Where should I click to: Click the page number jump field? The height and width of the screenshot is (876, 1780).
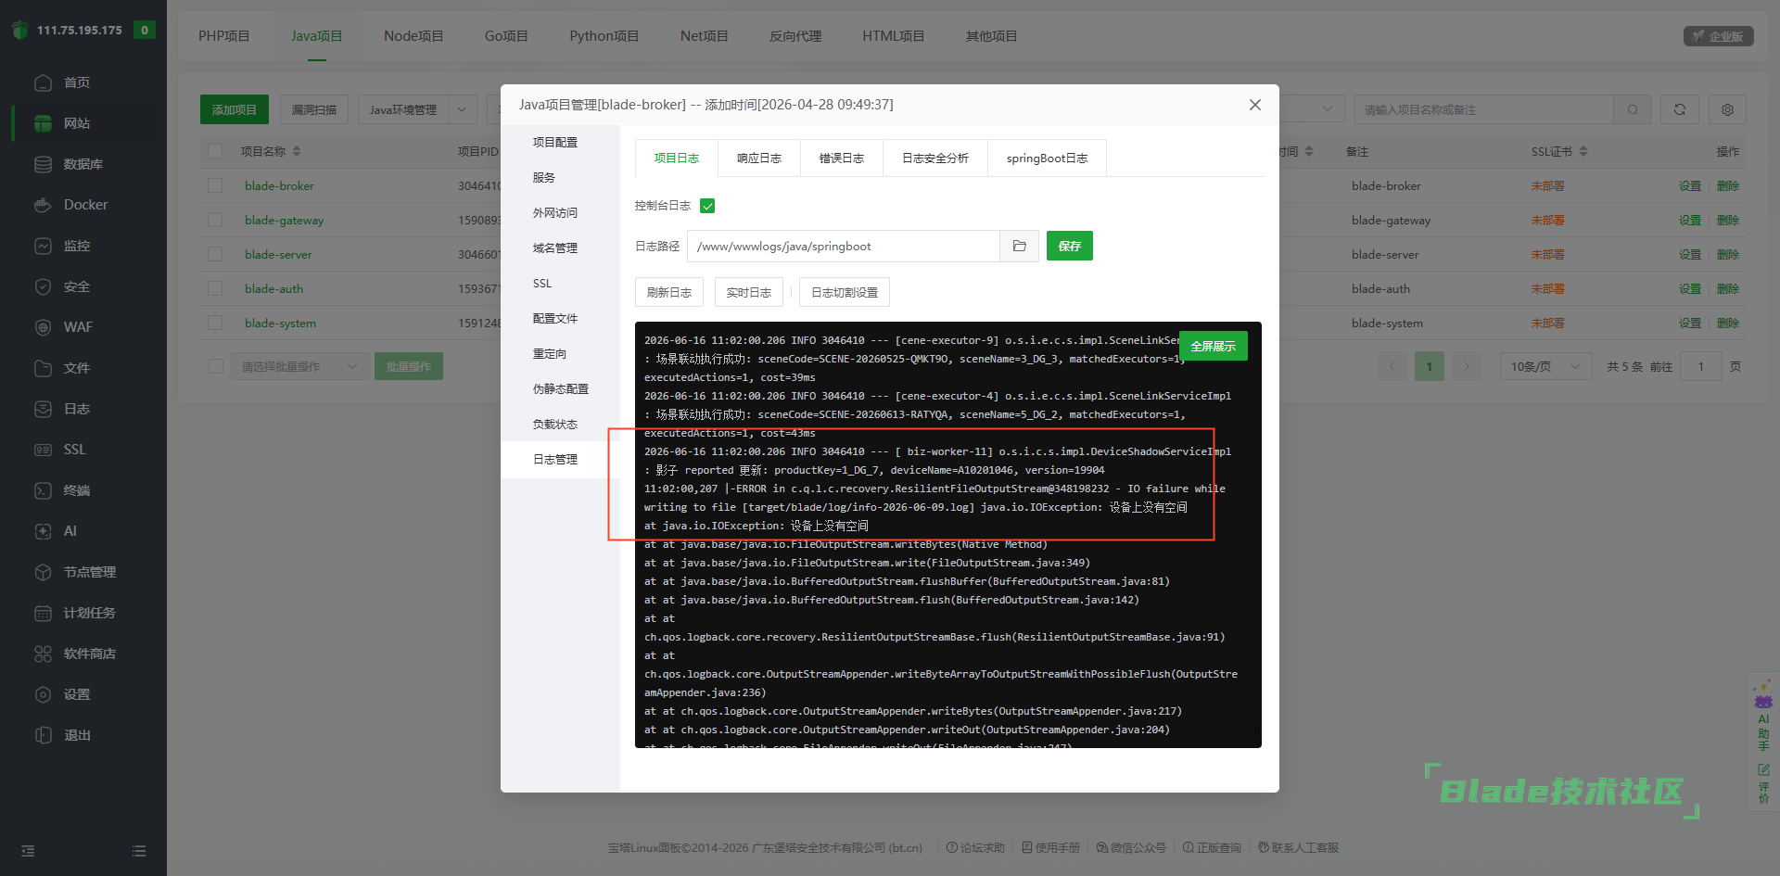coord(1701,366)
